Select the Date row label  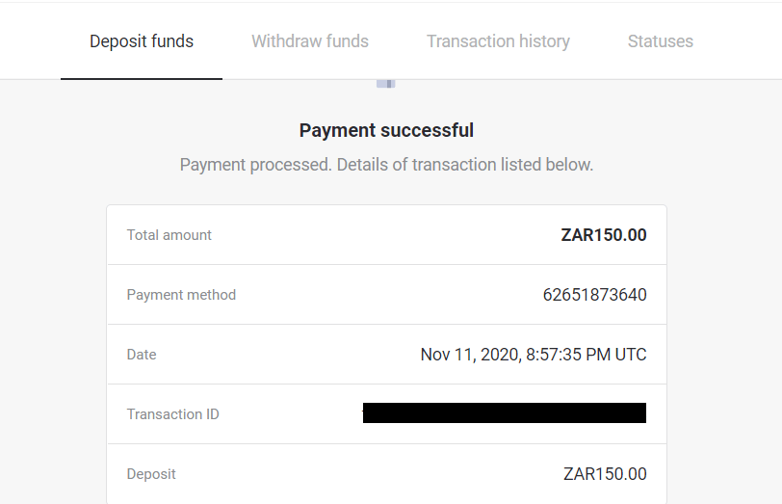(142, 355)
